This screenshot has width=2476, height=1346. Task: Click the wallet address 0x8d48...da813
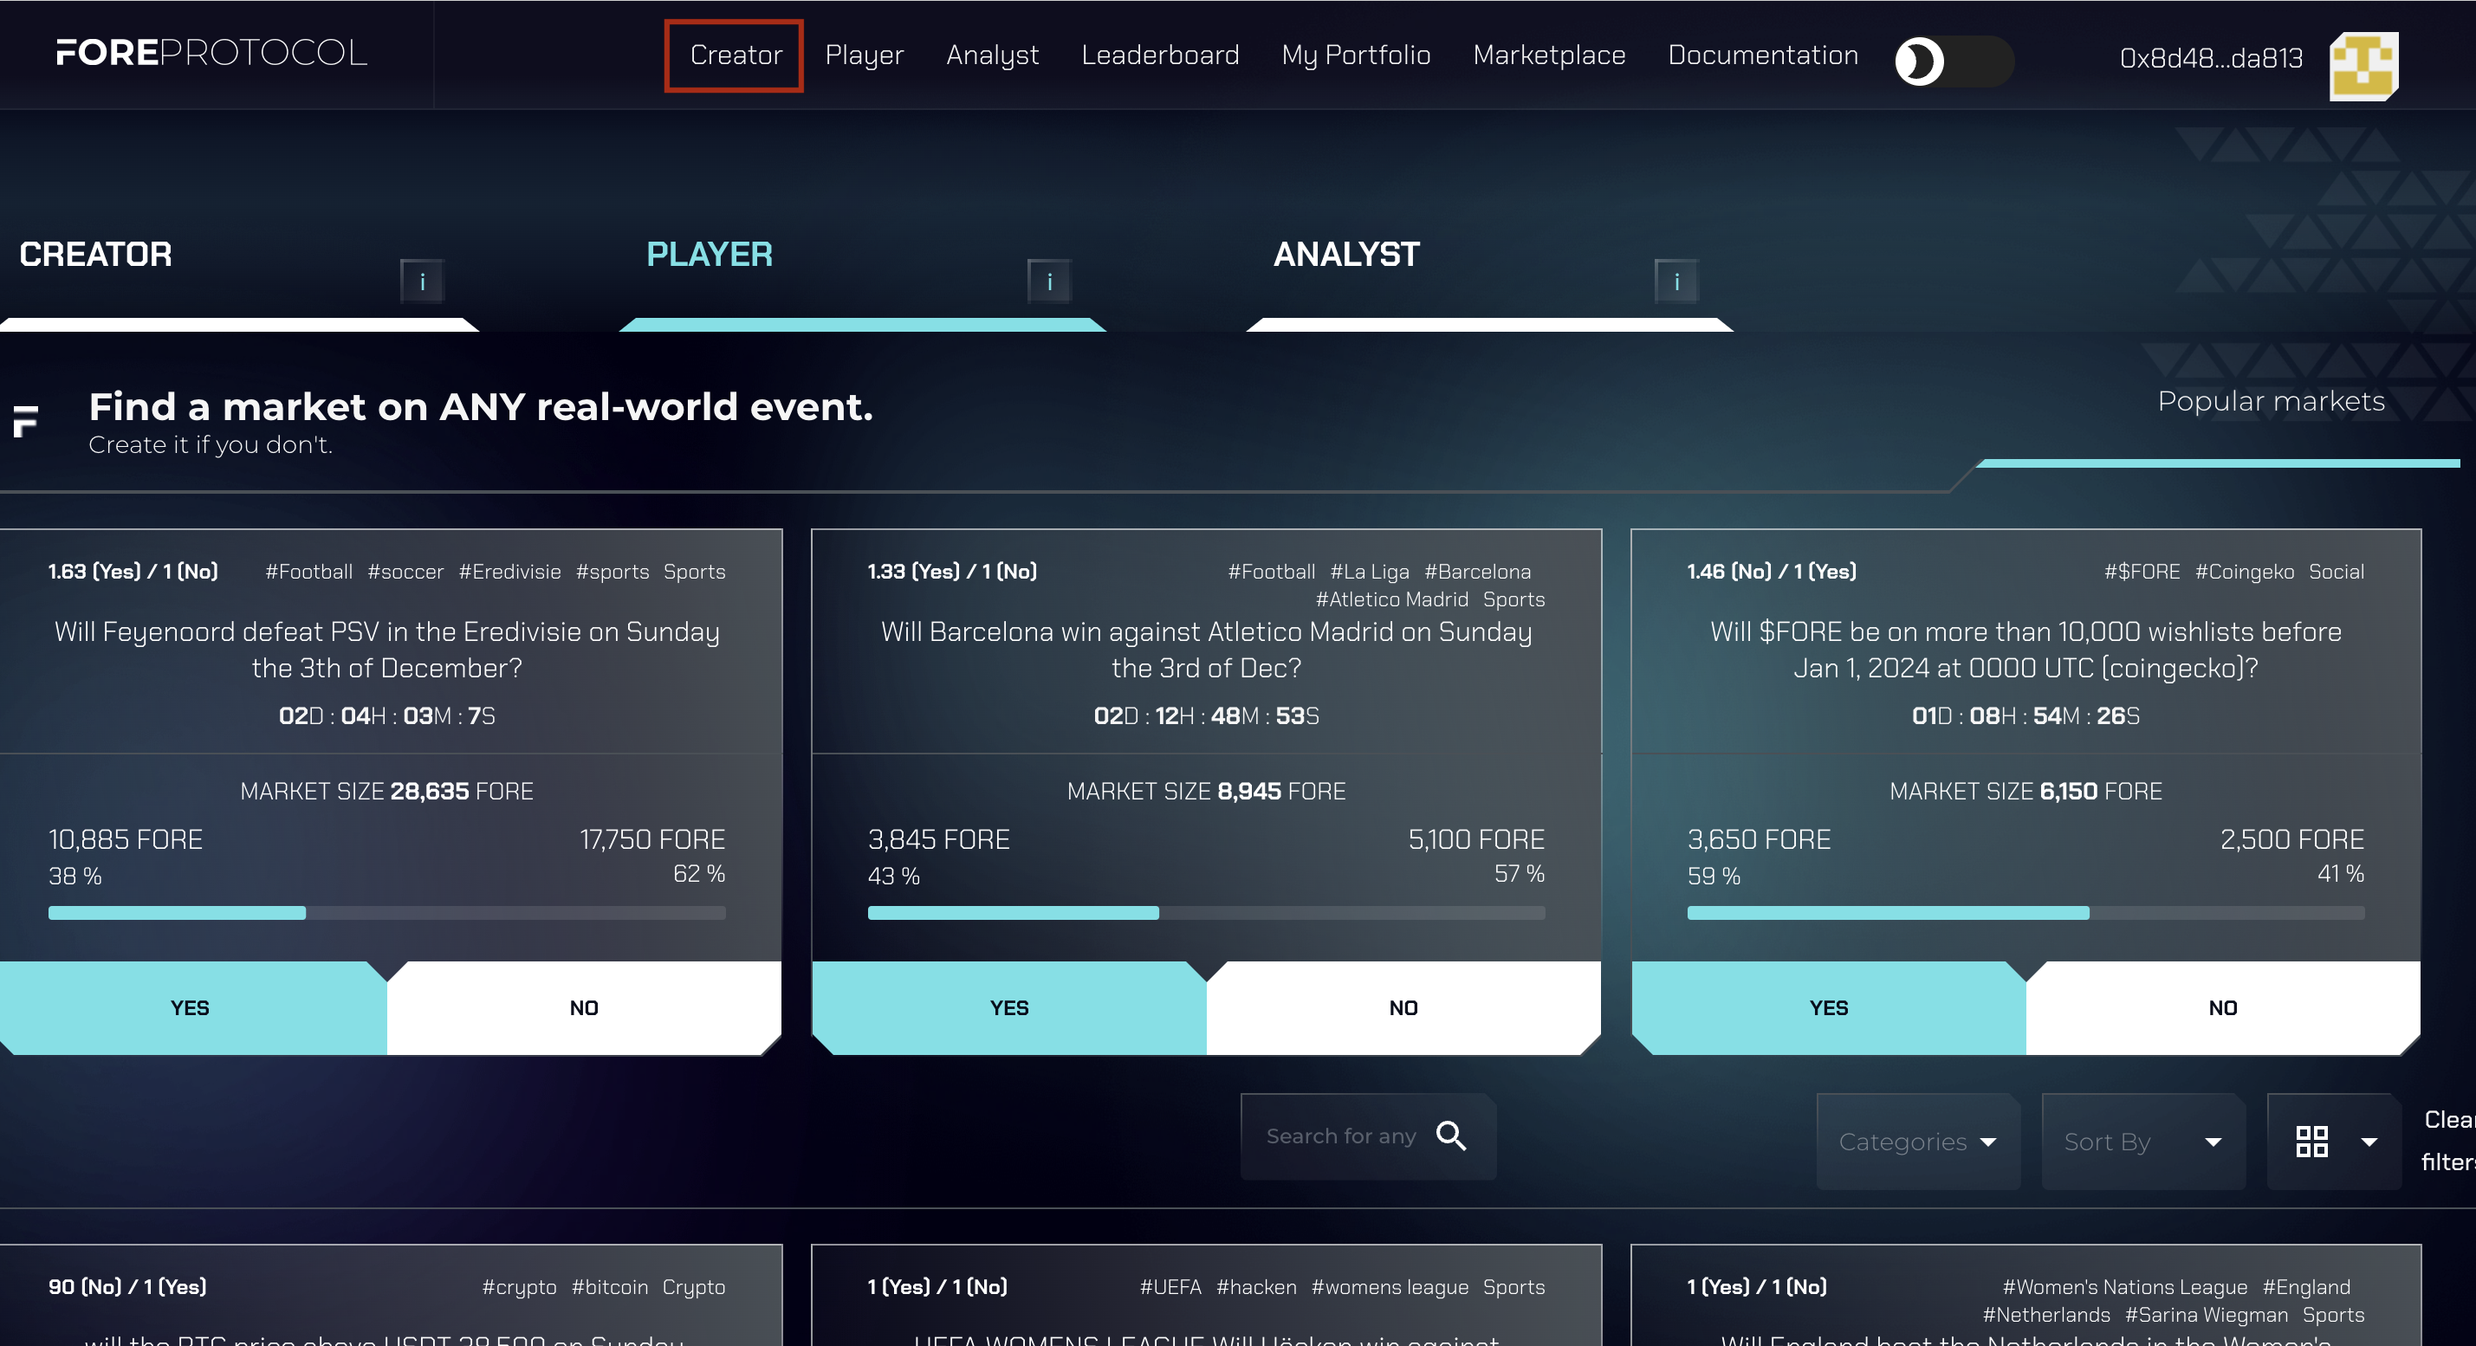(2211, 59)
